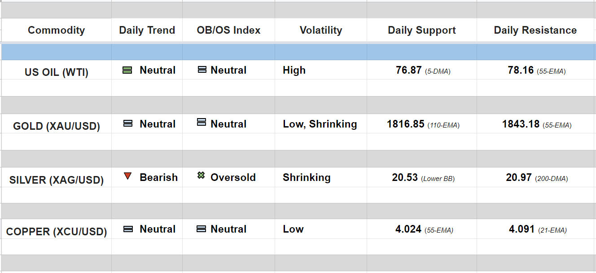The image size is (596, 273).
Task: Select the US OIL (WTI) cell
Action: coord(56,72)
